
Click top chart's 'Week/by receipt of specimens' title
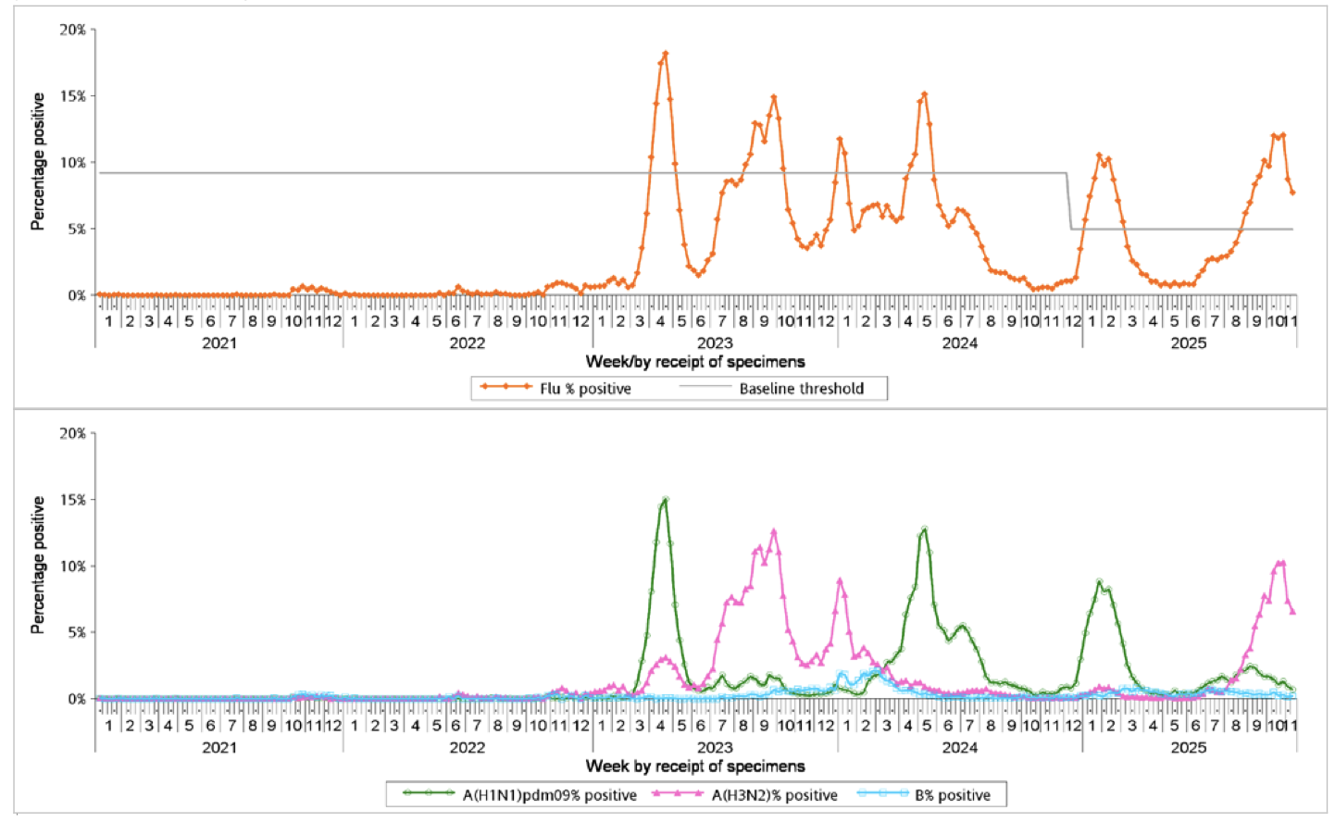pos(694,362)
